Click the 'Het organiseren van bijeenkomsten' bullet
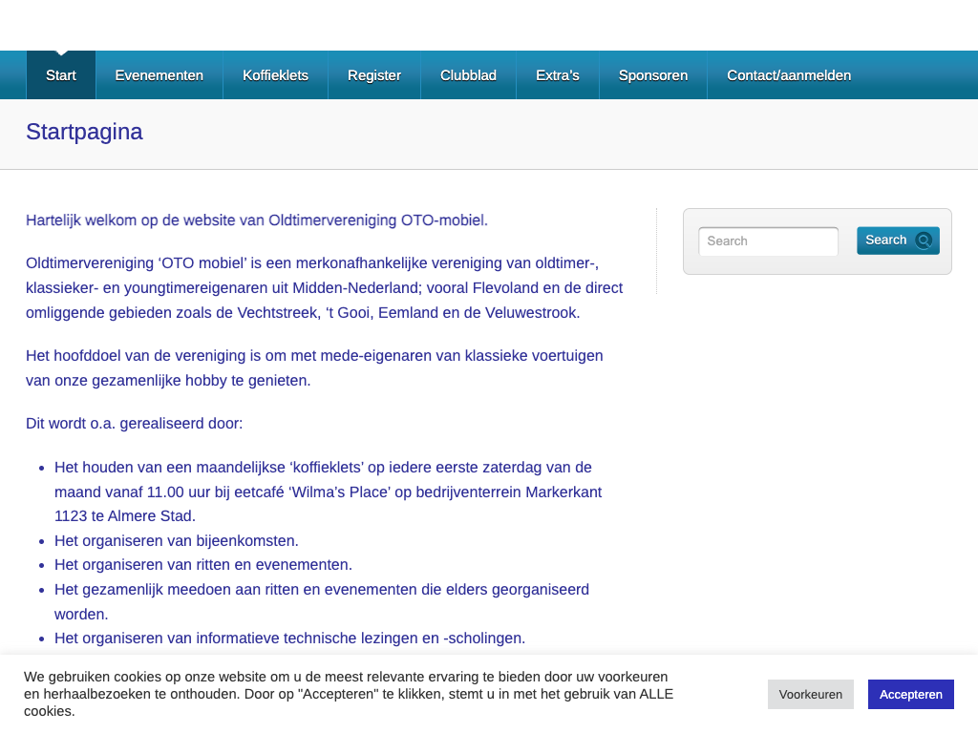Screen dimensions: 978x733 [x=177, y=541]
